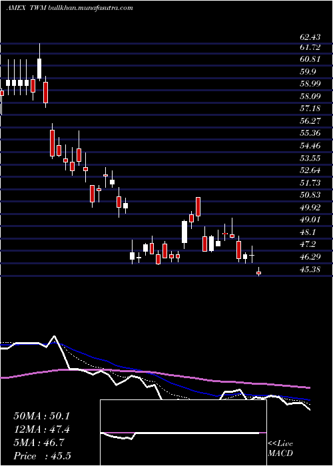The width and height of the screenshot is (333, 466).
Task: Click the 57.18 price axis label
Action: point(310,109)
